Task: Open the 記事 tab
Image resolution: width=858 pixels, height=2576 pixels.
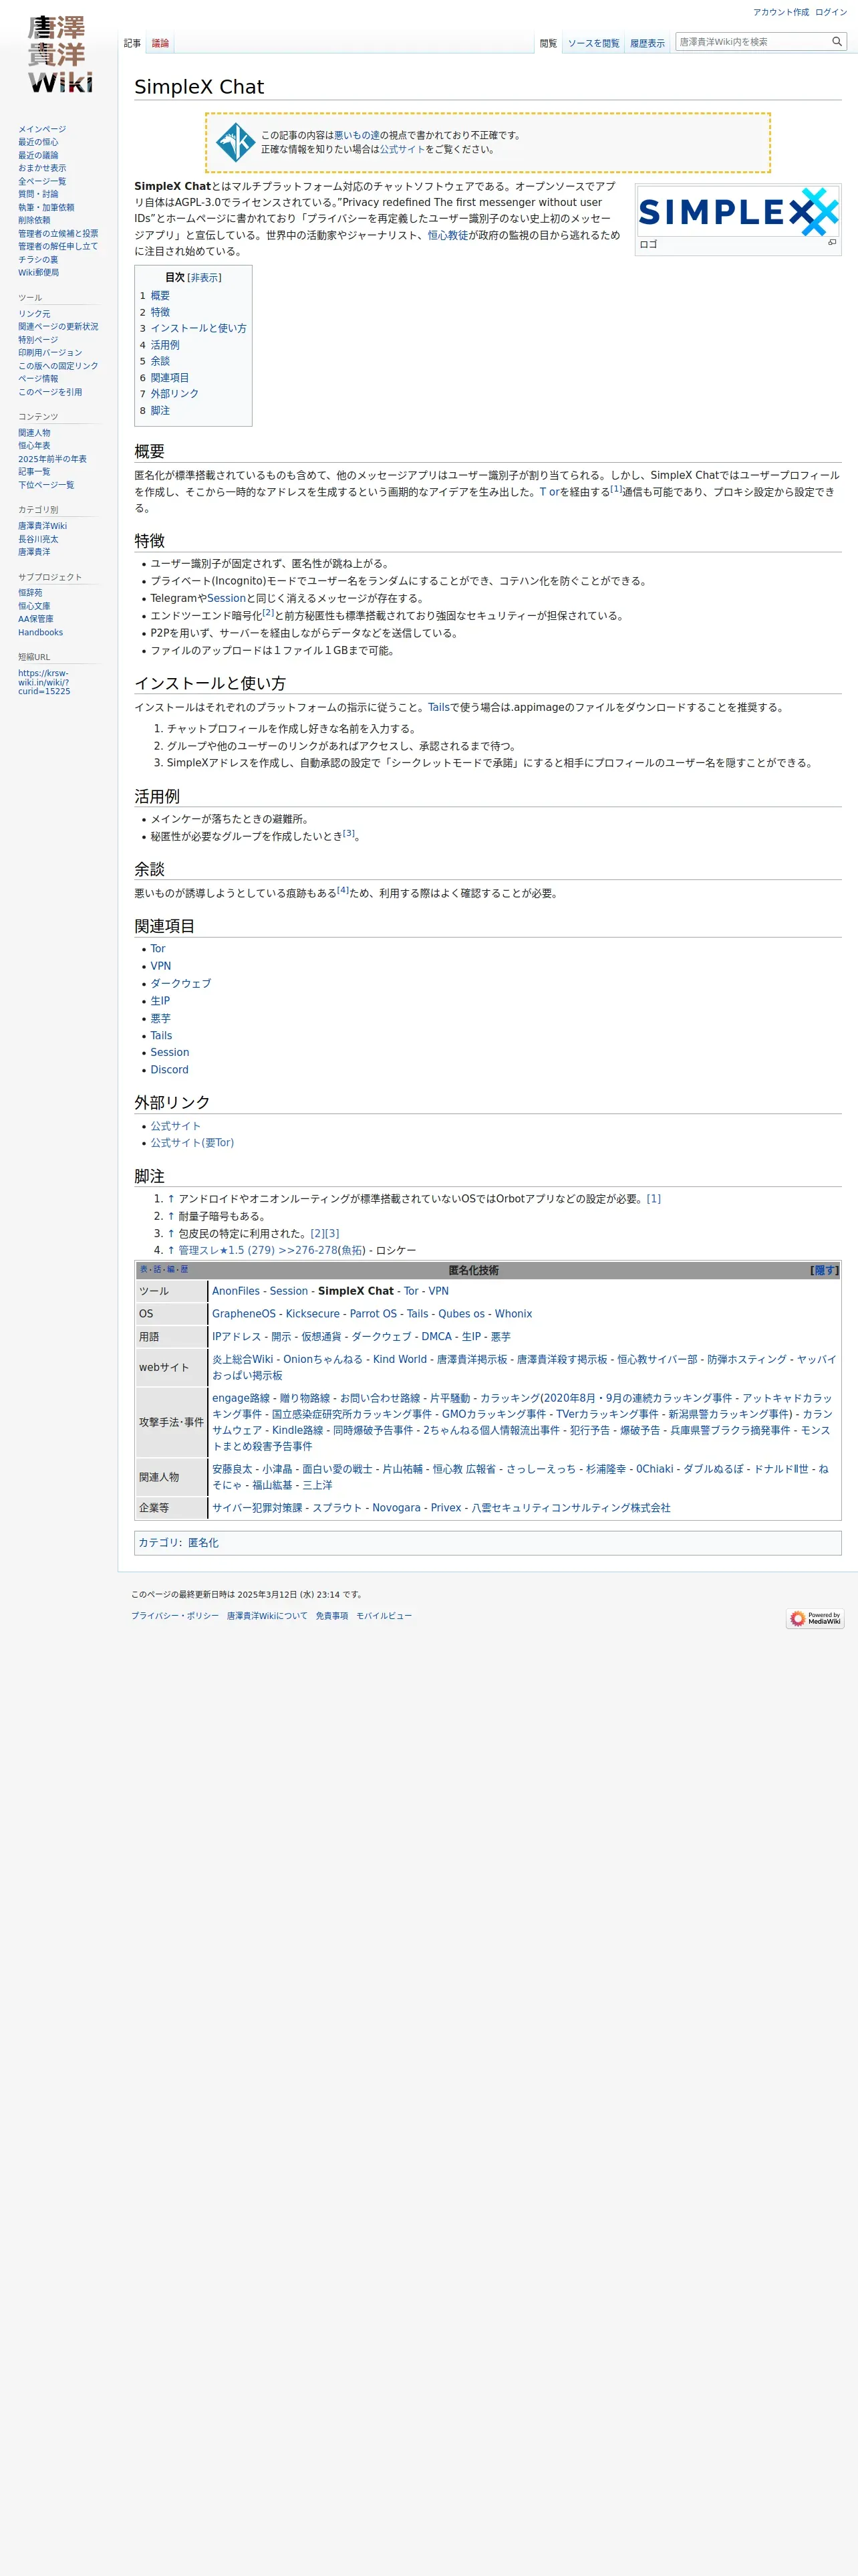Action: tap(132, 44)
